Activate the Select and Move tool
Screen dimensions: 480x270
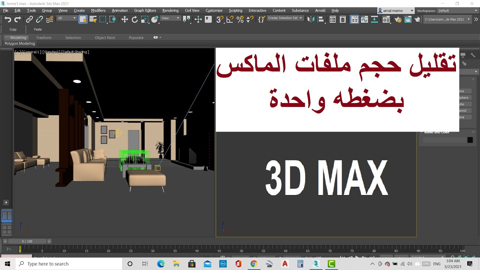click(125, 19)
